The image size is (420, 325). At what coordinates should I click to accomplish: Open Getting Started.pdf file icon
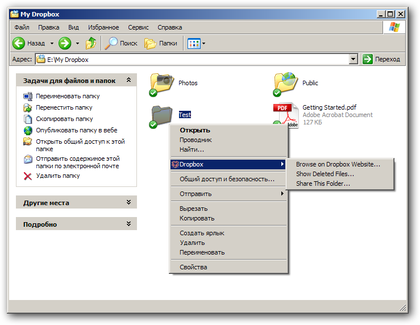(x=286, y=115)
